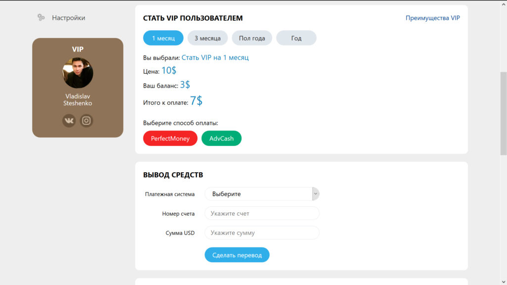This screenshot has width=507, height=285.
Task: Click the 10$ price value
Action: [x=169, y=70]
